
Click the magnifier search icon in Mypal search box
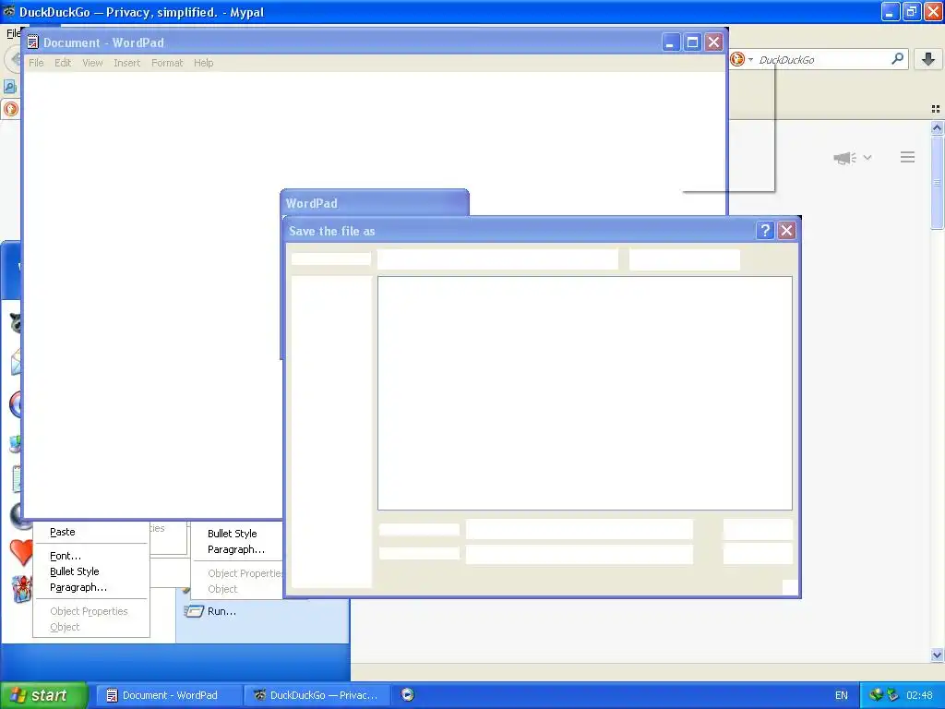point(897,58)
